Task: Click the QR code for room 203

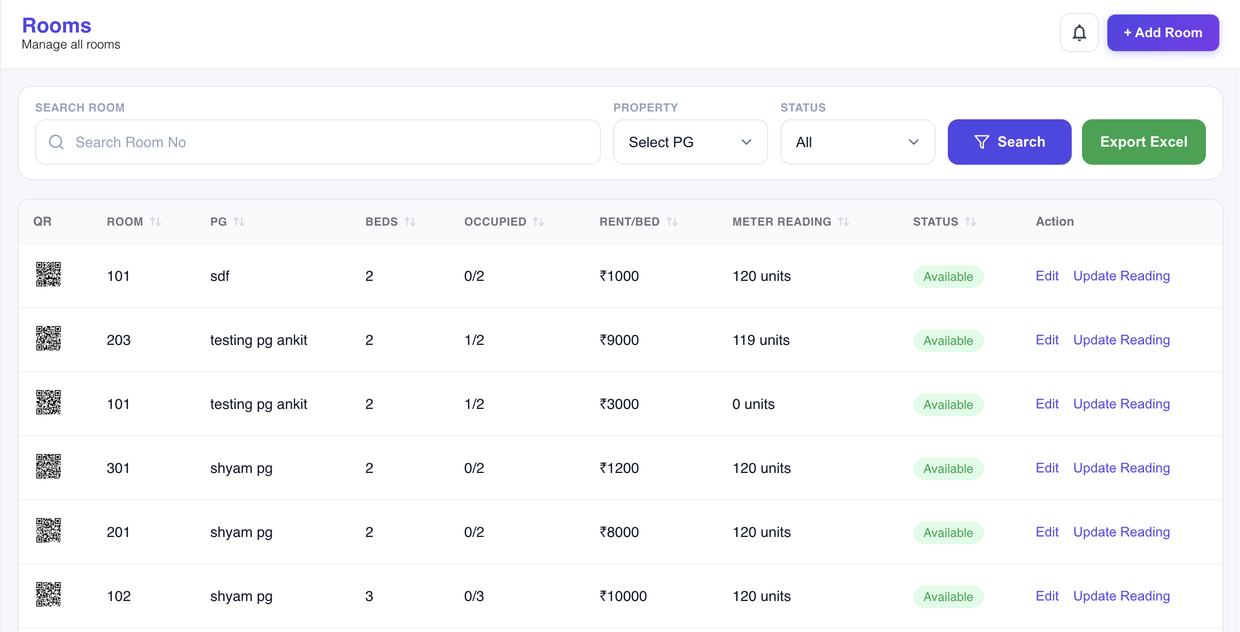Action: click(49, 338)
